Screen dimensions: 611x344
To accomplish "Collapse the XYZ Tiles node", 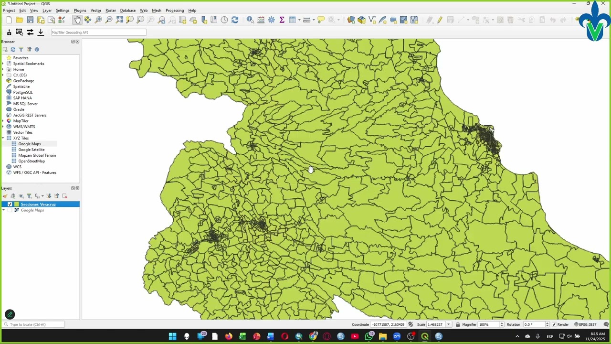I will click(3, 138).
